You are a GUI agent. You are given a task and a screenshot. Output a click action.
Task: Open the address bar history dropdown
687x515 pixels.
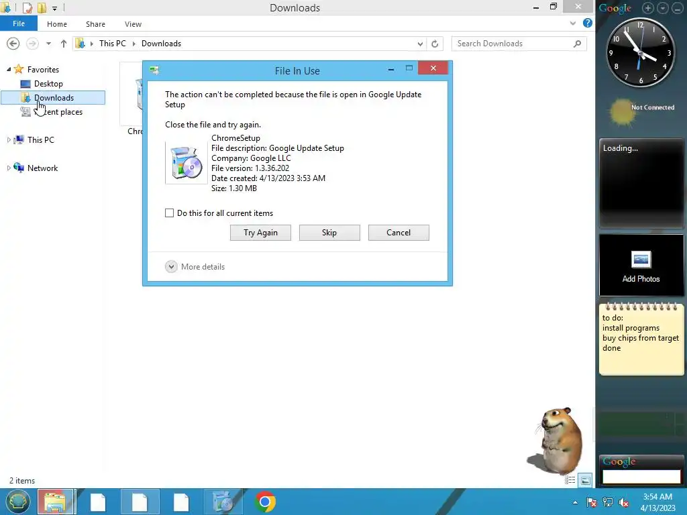tap(420, 44)
